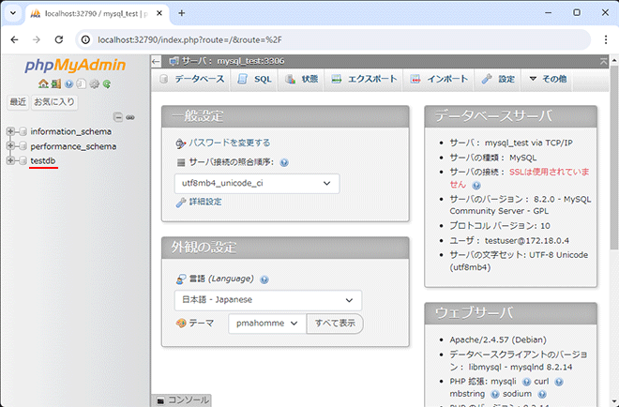
Task: Click 詳細設定 link
Action: pos(205,203)
